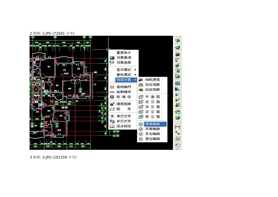The width and height of the screenshot is (278, 197).
Task: Insert a 标准柱 standard column
Action: tap(123, 97)
